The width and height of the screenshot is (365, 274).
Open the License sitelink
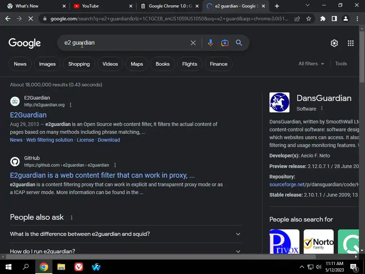[86, 140]
